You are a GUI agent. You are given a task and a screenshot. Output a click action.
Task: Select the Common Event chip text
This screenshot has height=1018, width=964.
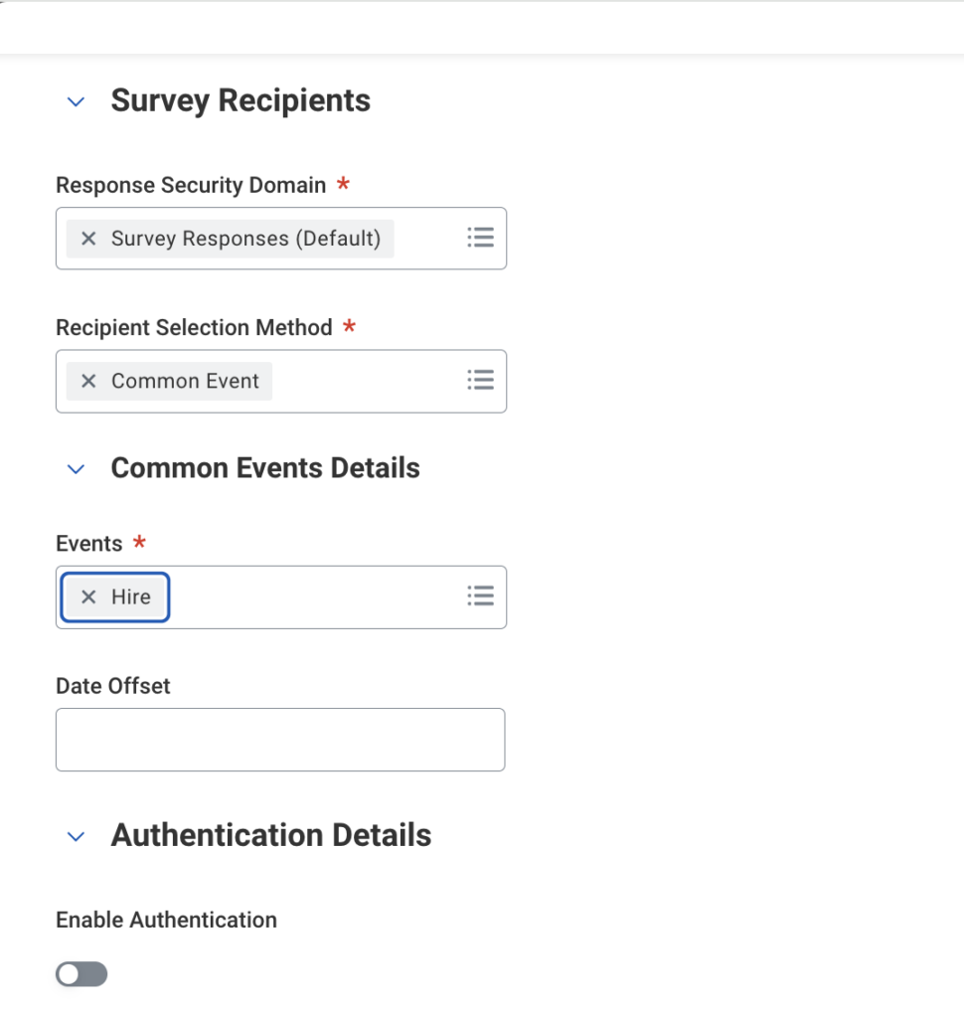click(x=185, y=381)
